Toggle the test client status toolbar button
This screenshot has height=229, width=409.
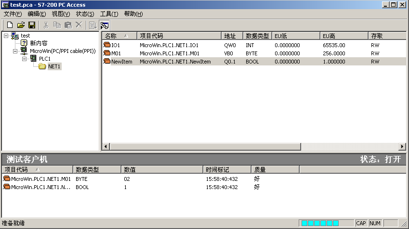[105, 25]
